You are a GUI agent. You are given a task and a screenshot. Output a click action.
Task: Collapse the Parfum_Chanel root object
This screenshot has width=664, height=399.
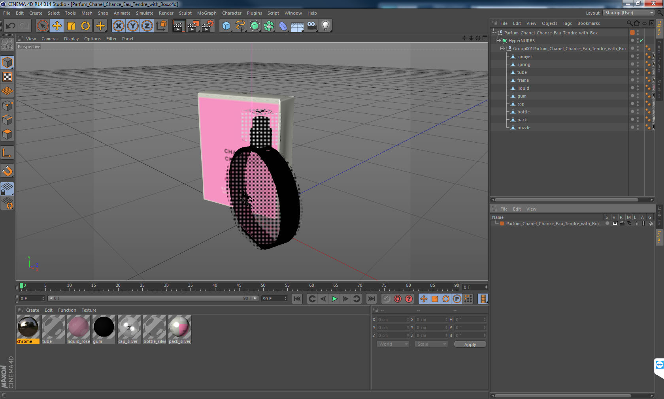point(493,33)
